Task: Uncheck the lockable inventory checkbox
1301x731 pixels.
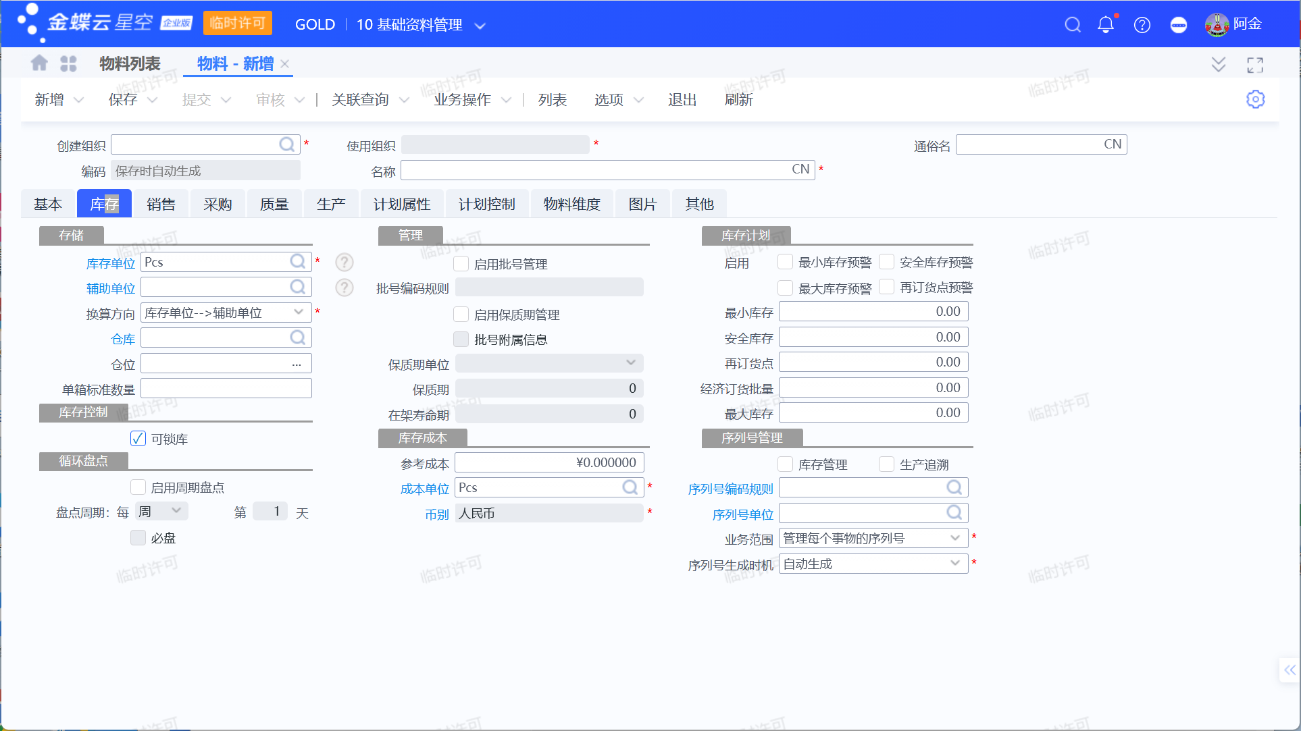Action: (x=138, y=439)
